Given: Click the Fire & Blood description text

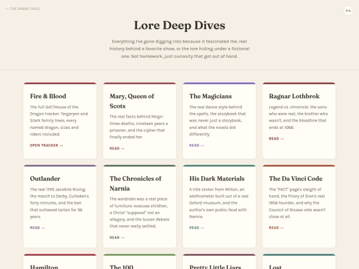Looking at the screenshot, I should click(x=59, y=120).
